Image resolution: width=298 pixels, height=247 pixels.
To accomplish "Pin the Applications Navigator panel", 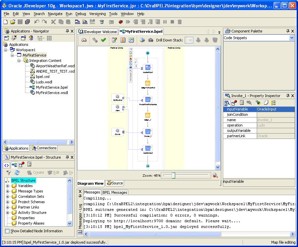I will [x=67, y=31].
